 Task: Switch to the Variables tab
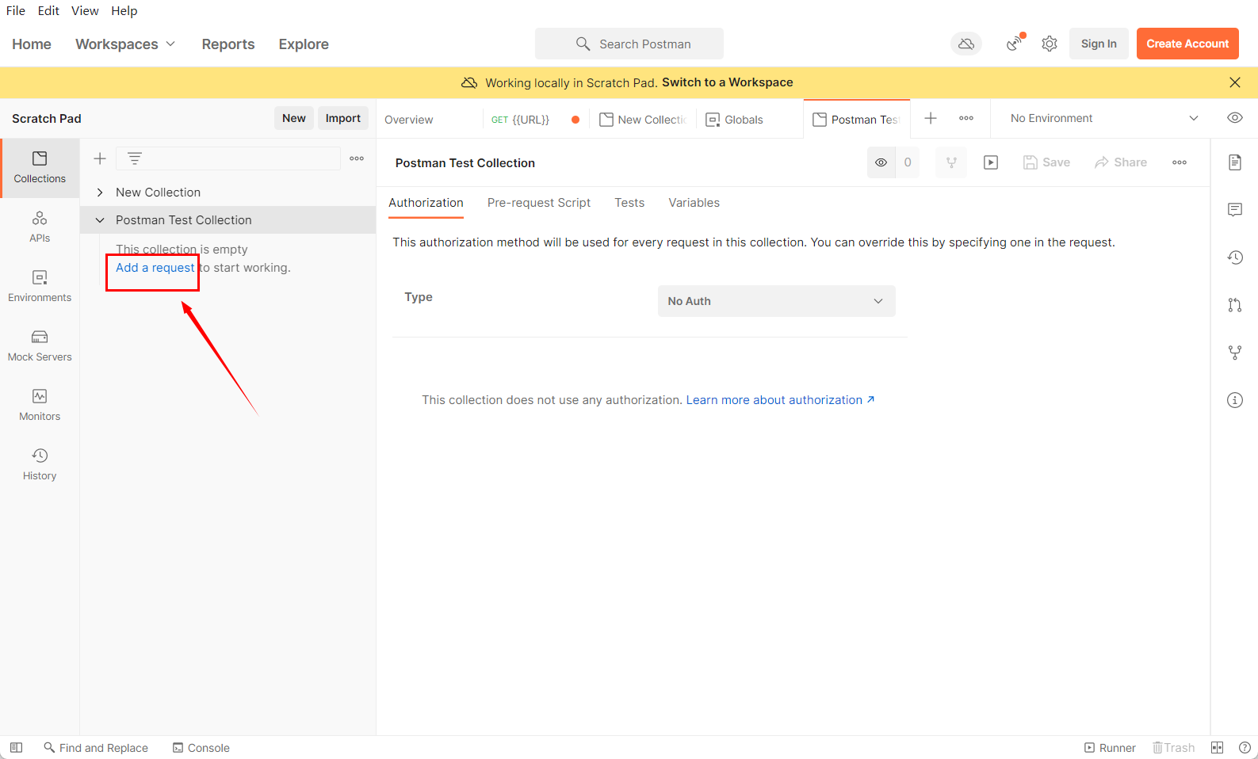point(694,203)
